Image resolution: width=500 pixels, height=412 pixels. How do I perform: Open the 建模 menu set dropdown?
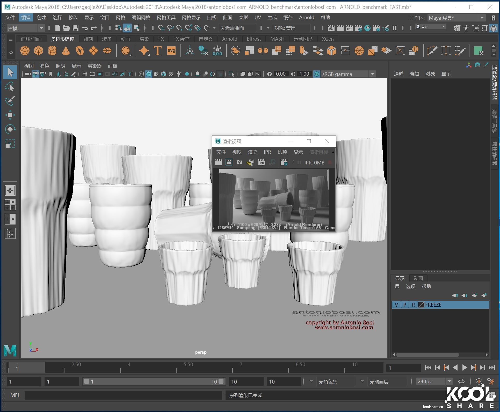tap(41, 28)
